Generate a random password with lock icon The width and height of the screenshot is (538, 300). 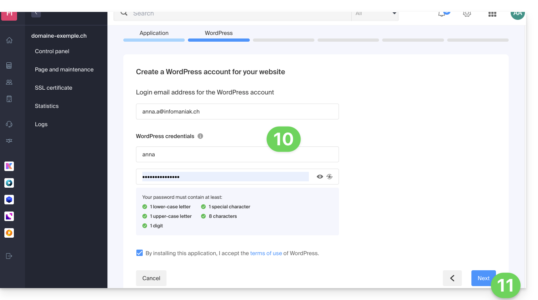pos(329,177)
